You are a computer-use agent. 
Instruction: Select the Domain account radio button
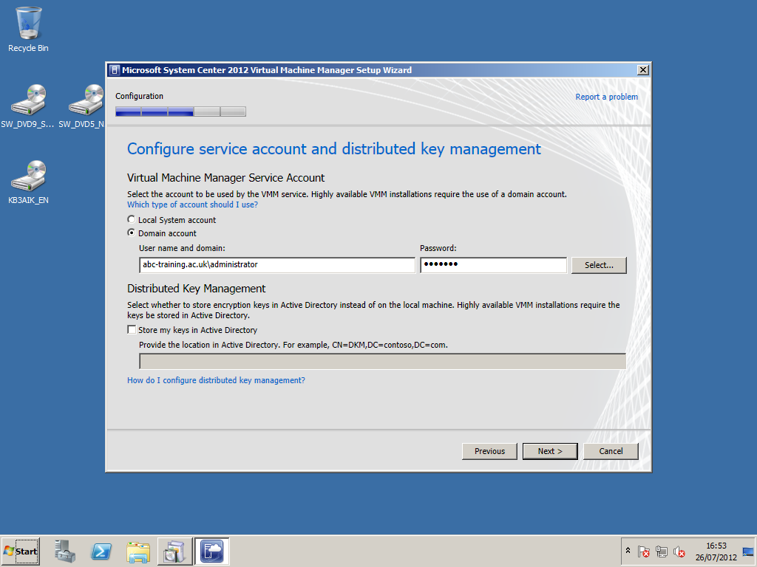[x=132, y=233]
